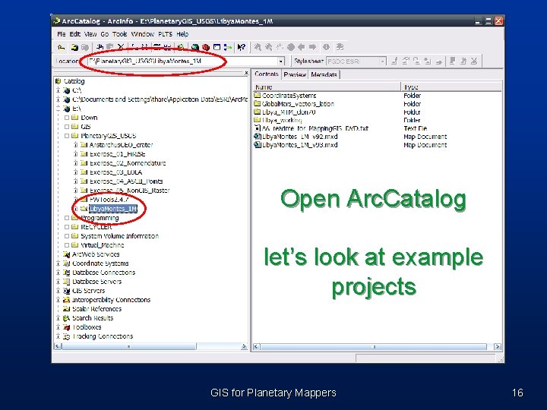The height and width of the screenshot is (410, 547).
Task: Select LibyaMontes_1M in catalog tree
Action: [113, 209]
